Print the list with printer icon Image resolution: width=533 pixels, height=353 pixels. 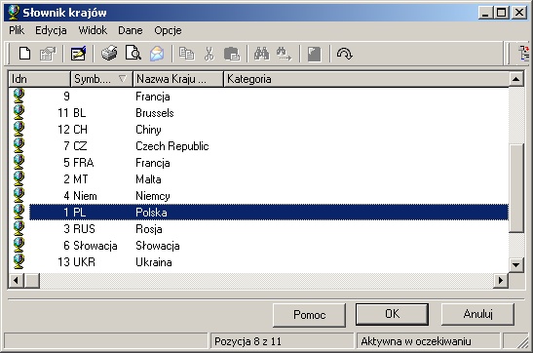(109, 54)
